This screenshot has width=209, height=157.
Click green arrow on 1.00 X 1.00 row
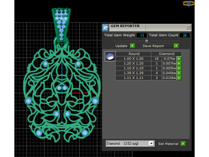point(179,58)
